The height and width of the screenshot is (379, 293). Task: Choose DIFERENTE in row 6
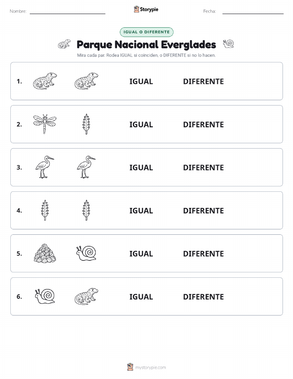coord(203,297)
